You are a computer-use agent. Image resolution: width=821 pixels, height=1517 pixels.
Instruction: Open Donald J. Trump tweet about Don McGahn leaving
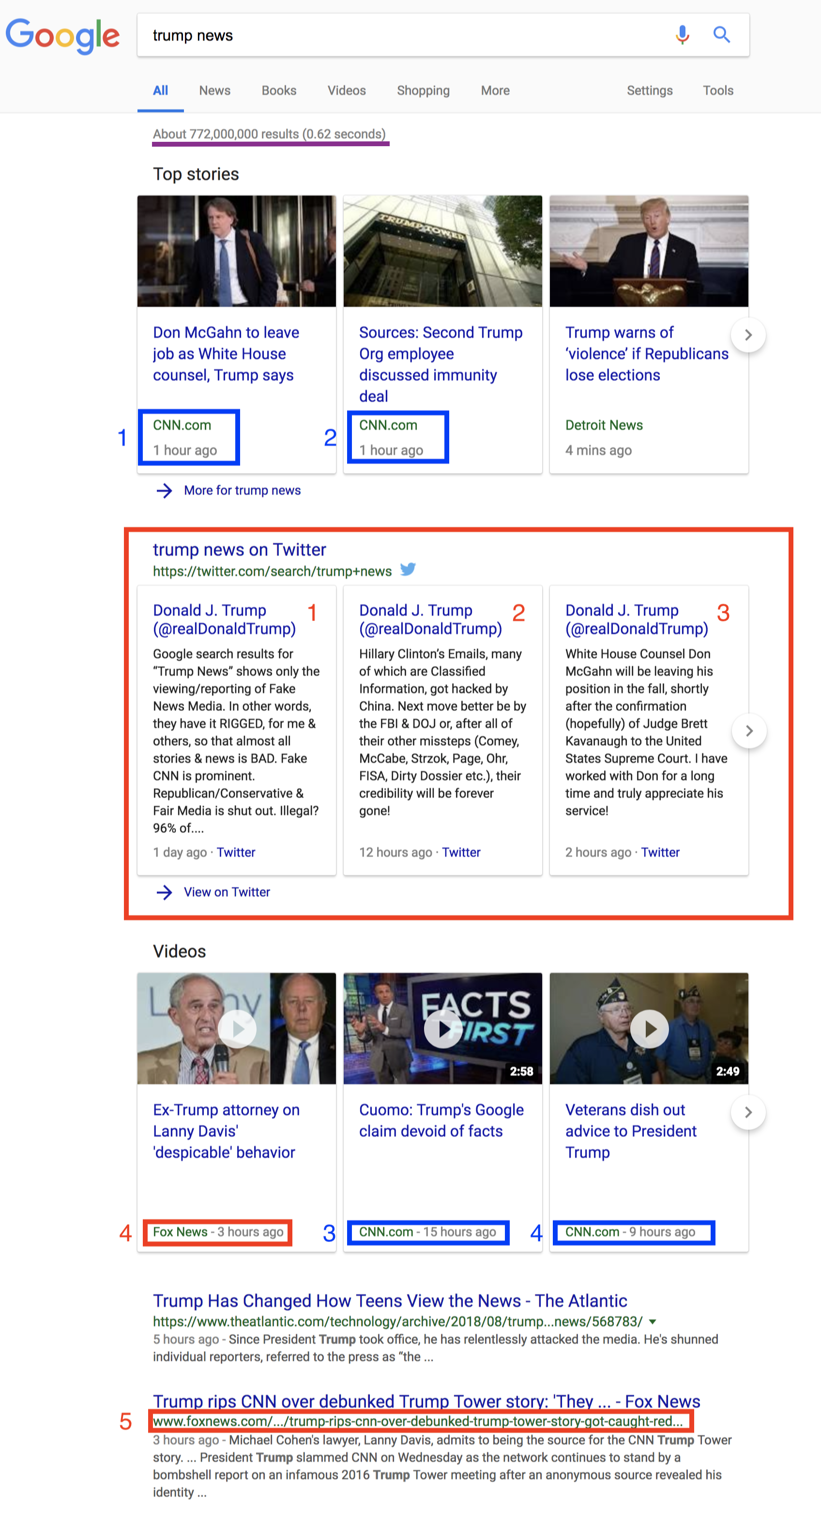pos(637,620)
